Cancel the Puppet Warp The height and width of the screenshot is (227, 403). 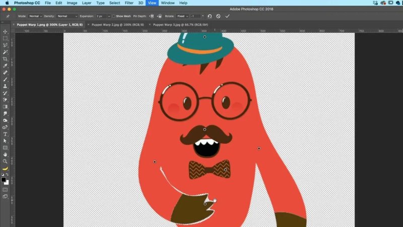218,16
